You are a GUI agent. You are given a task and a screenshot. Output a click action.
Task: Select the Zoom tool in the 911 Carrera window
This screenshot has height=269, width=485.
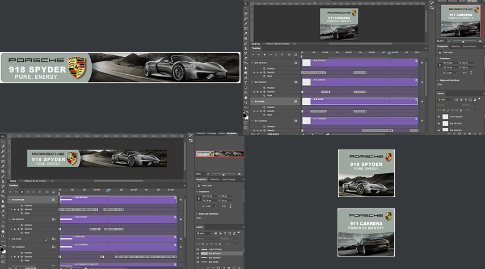pos(246,103)
